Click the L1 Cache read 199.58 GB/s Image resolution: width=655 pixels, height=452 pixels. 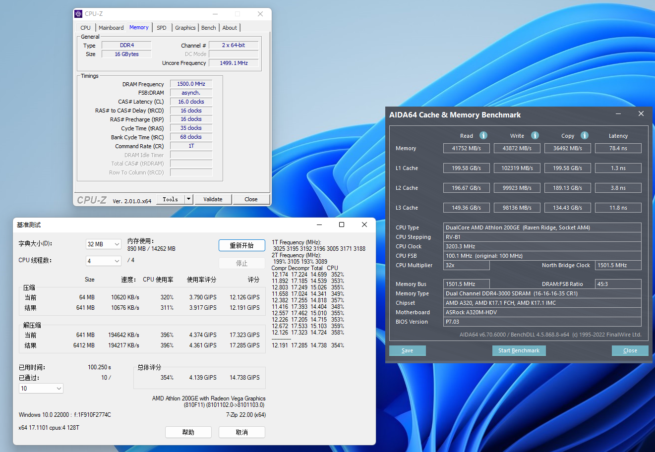pyautogui.click(x=467, y=168)
